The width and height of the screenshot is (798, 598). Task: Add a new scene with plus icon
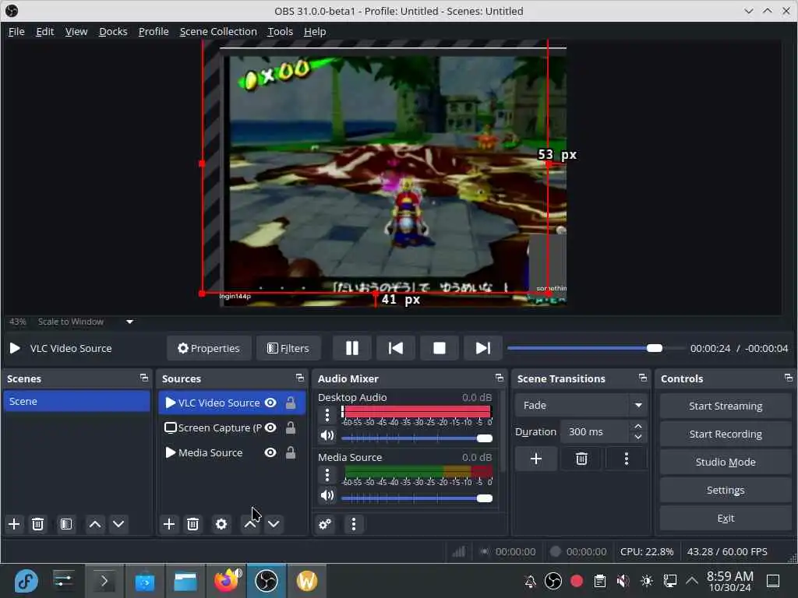pyautogui.click(x=14, y=524)
